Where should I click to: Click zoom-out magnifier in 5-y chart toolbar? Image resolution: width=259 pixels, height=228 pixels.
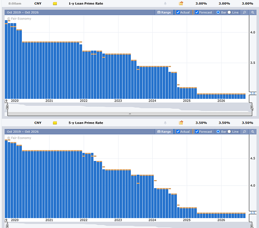pos(253,132)
